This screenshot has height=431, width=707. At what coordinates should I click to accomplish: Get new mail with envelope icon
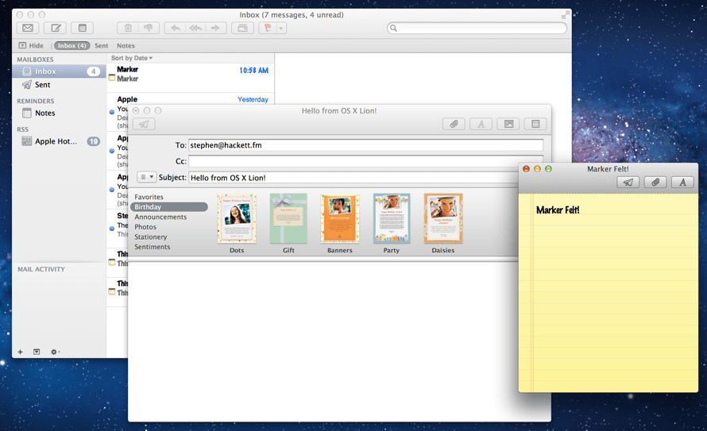click(x=28, y=28)
